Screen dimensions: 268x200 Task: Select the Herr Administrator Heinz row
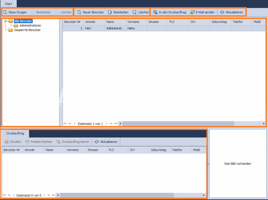[x=164, y=29]
